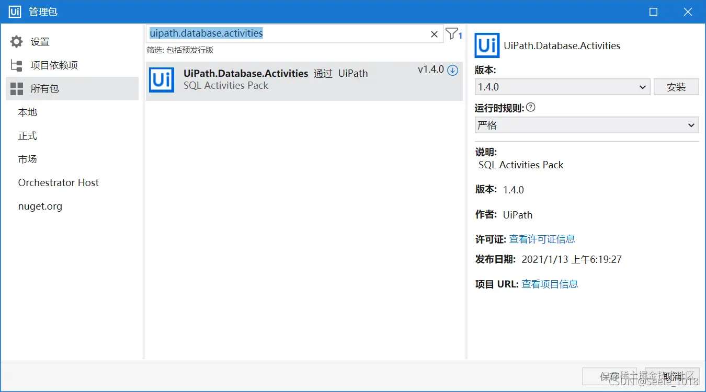Image resolution: width=706 pixels, height=392 pixels.
Task: Click the 取消 cancel button
Action: [672, 376]
